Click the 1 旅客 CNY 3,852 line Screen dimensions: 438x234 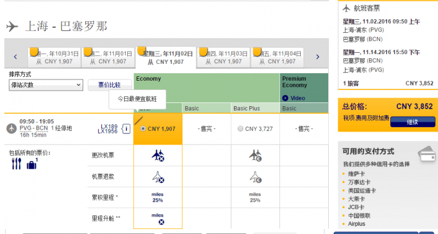388,83
